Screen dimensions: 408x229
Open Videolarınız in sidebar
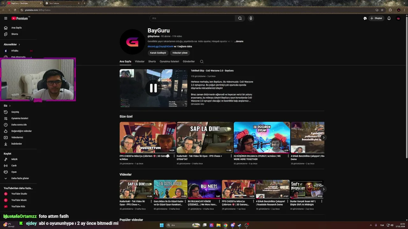[x=18, y=137]
